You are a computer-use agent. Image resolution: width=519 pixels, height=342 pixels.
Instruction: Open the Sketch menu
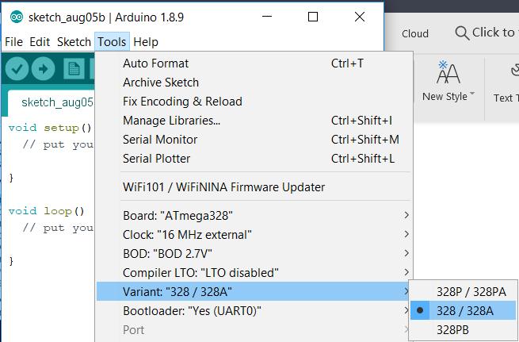tap(74, 42)
